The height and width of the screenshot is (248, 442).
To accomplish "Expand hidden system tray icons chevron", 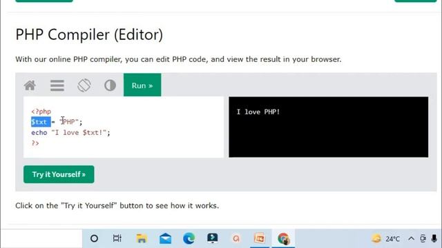I will 412,239.
